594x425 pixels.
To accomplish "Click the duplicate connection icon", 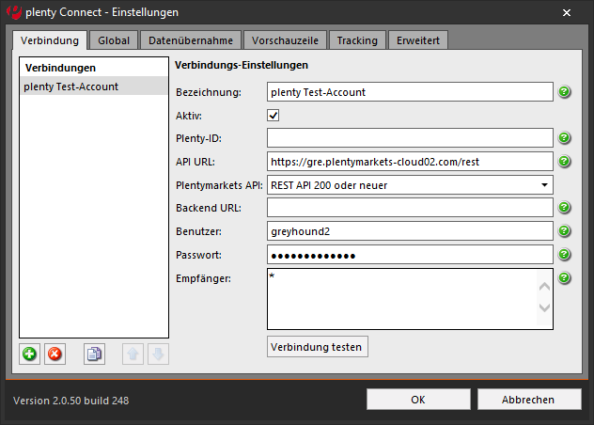I will [94, 354].
